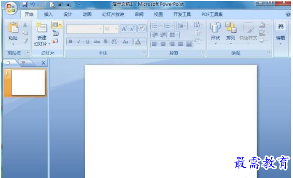
Task: Open the 幻灯片放映 ribbon tab
Action: tap(113, 14)
